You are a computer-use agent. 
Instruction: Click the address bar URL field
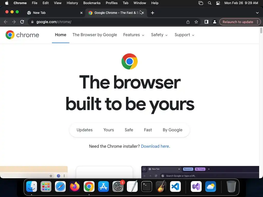coord(107,22)
